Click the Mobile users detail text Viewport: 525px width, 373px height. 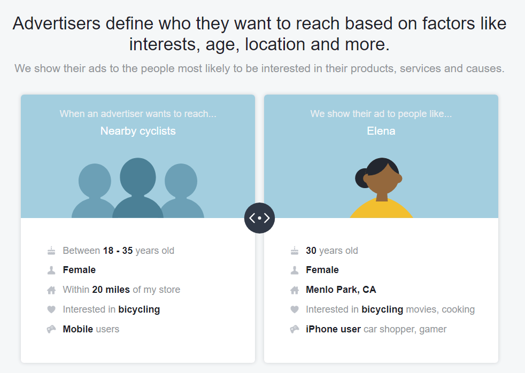click(91, 329)
